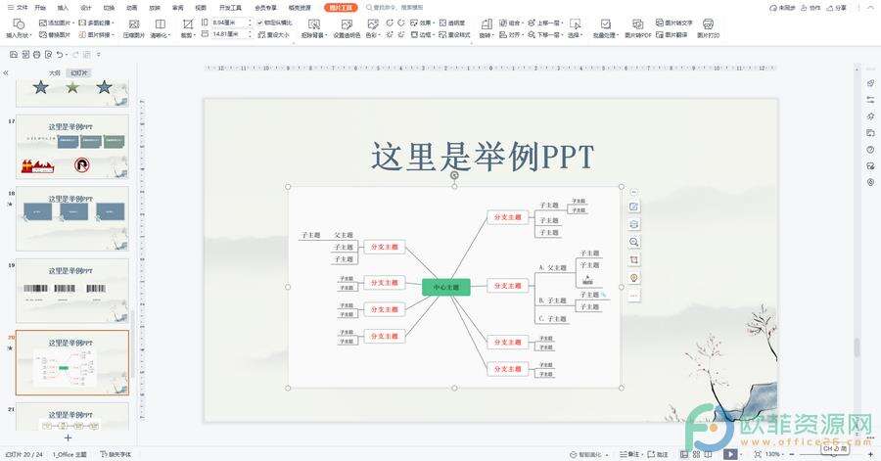The height and width of the screenshot is (461, 881).
Task: Switch to the 插入 ribbon tab
Action: (x=63, y=8)
